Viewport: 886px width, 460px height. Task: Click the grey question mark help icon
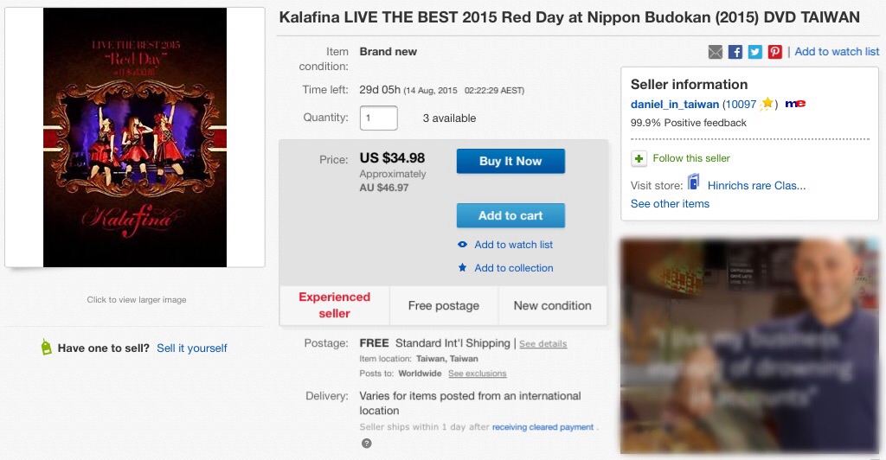[x=366, y=444]
